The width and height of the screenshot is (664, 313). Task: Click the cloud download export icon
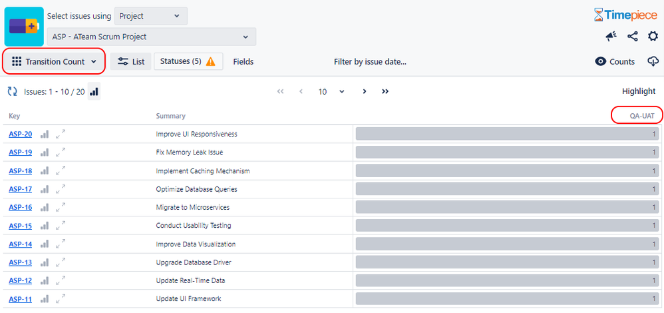point(653,61)
